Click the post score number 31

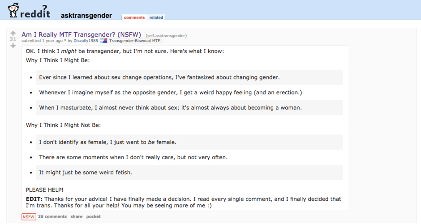point(13,39)
